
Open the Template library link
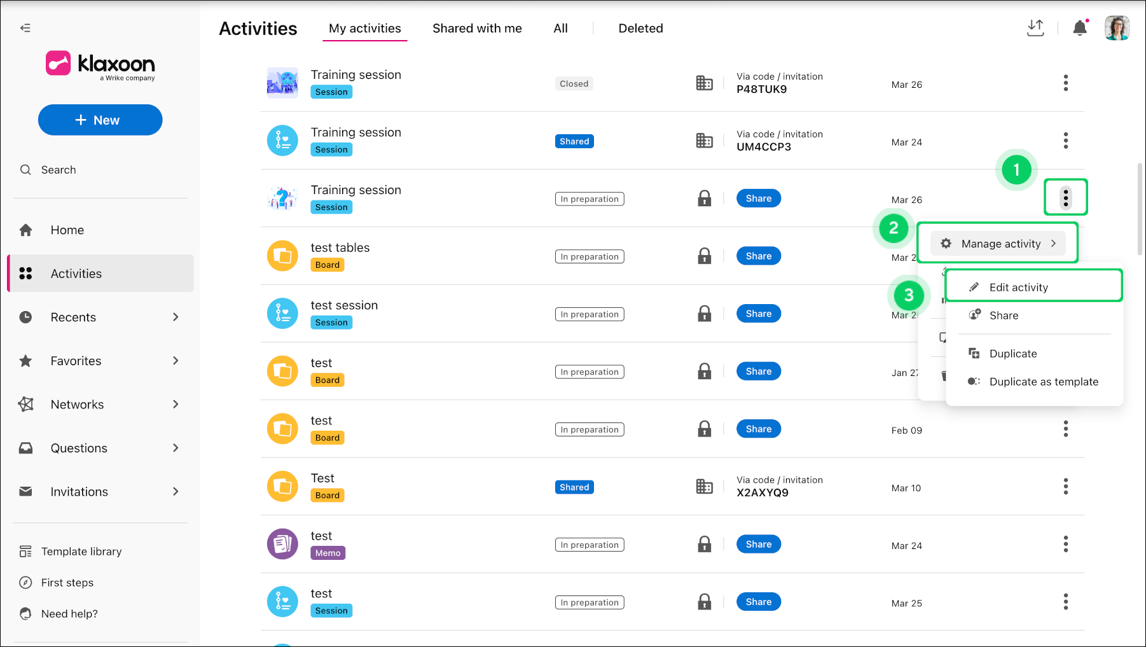81,552
